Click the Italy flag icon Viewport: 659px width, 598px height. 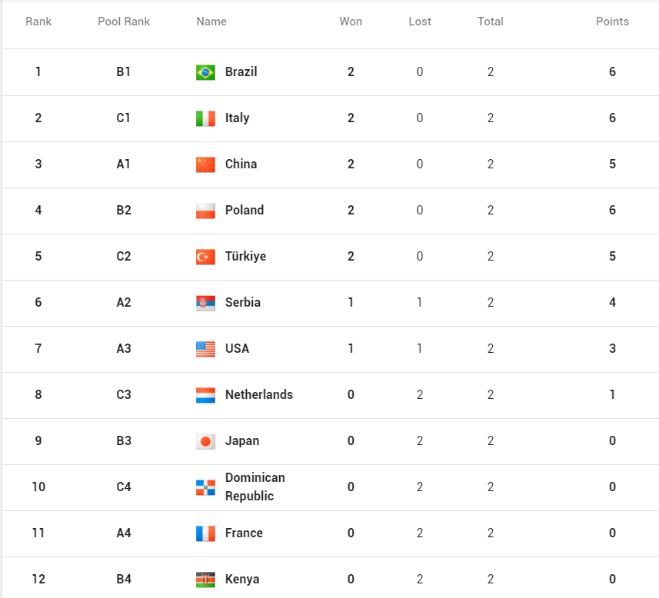point(205,118)
